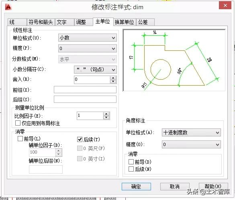235x200 pixels.
Task: Click the 前缀(X) text field
Action: click(85, 90)
